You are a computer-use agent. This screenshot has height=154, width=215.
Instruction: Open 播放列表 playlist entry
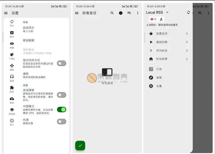coord(168,42)
